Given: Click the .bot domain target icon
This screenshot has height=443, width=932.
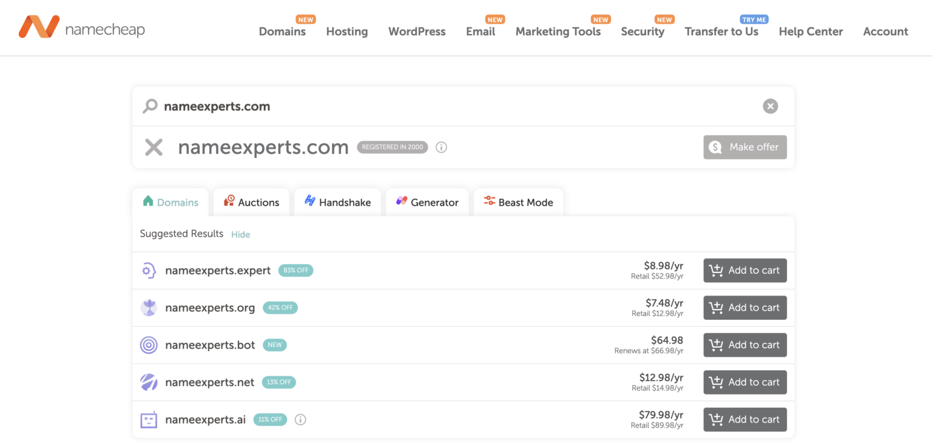Looking at the screenshot, I should (x=149, y=345).
